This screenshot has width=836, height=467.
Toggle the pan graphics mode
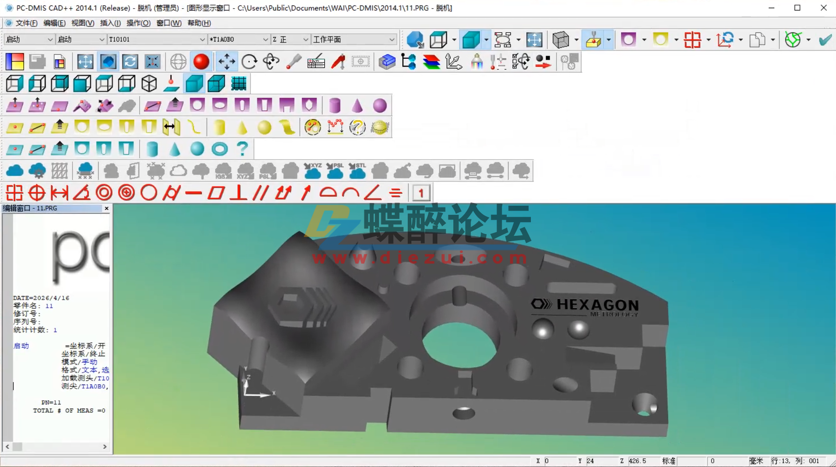[x=227, y=62]
